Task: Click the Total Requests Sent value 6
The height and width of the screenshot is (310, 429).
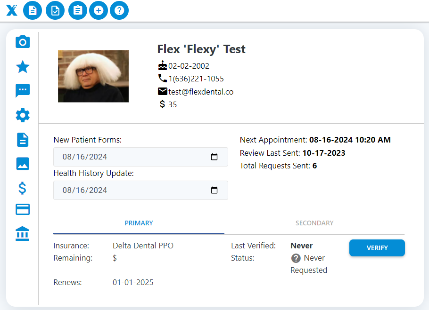Action: coord(314,166)
